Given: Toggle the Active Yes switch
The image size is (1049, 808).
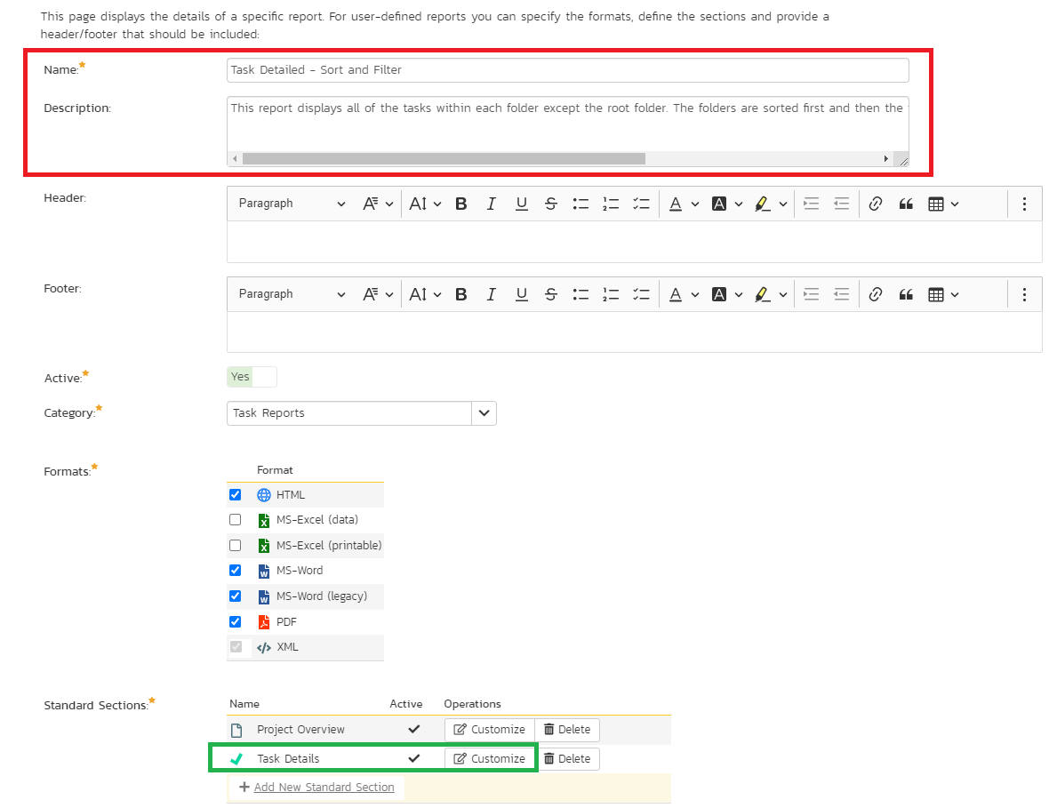Looking at the screenshot, I should [252, 377].
